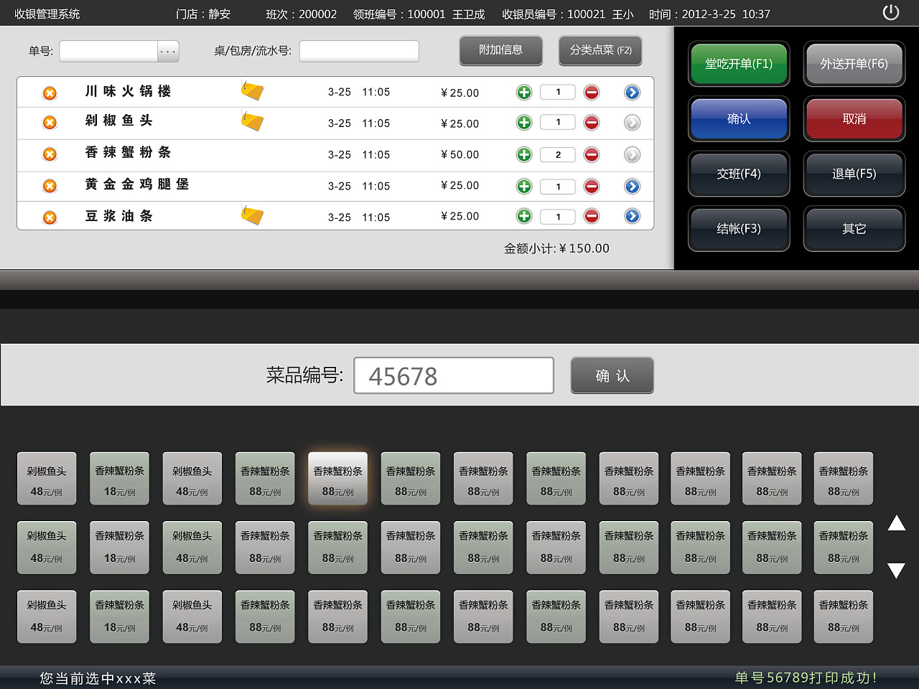Remove 川味火锅楼 using its delete icon

(49, 92)
